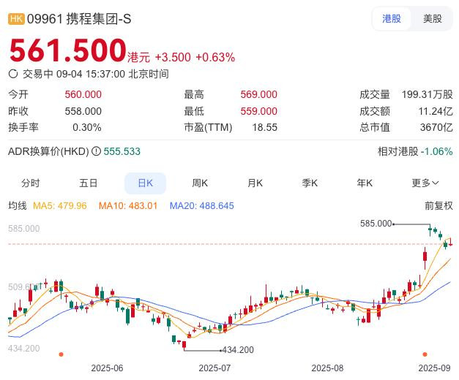Select the 月K chart tab

click(255, 183)
